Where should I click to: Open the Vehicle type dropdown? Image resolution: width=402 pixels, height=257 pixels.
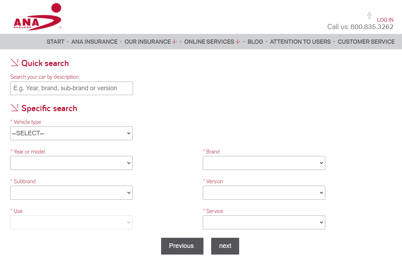[x=71, y=133]
